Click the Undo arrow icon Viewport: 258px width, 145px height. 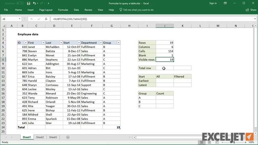tap(34, 3)
